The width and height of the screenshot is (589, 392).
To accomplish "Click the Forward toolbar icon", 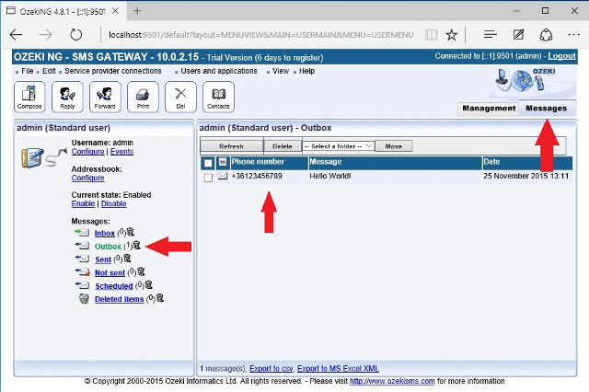I will [105, 97].
